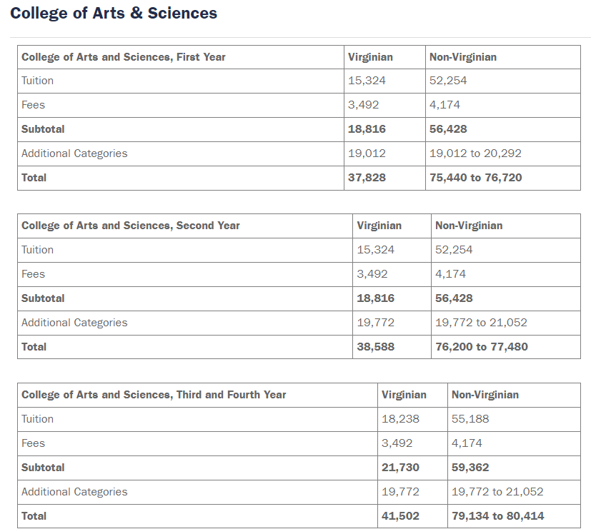This screenshot has width=591, height=529.
Task: Click Second Year Virginian total 38,588
Action: [375, 347]
